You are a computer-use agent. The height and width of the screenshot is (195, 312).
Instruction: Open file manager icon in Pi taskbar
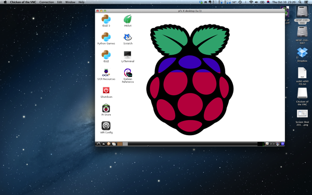(103, 144)
